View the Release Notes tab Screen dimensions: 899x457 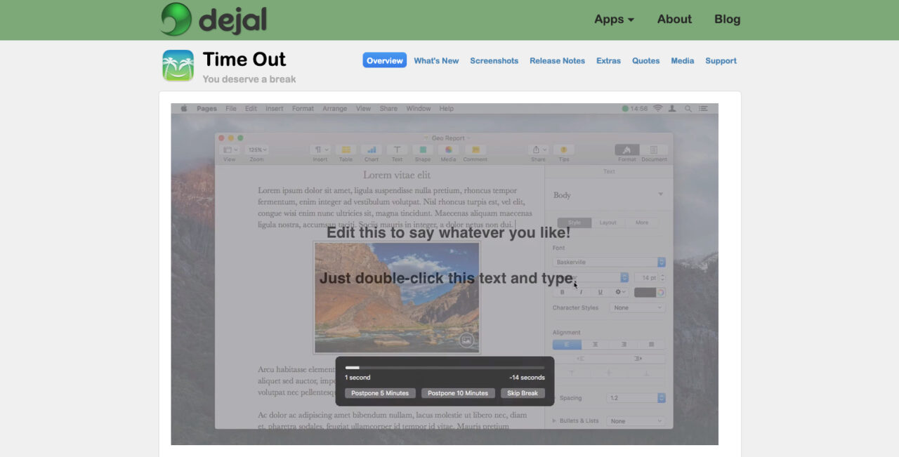(557, 60)
